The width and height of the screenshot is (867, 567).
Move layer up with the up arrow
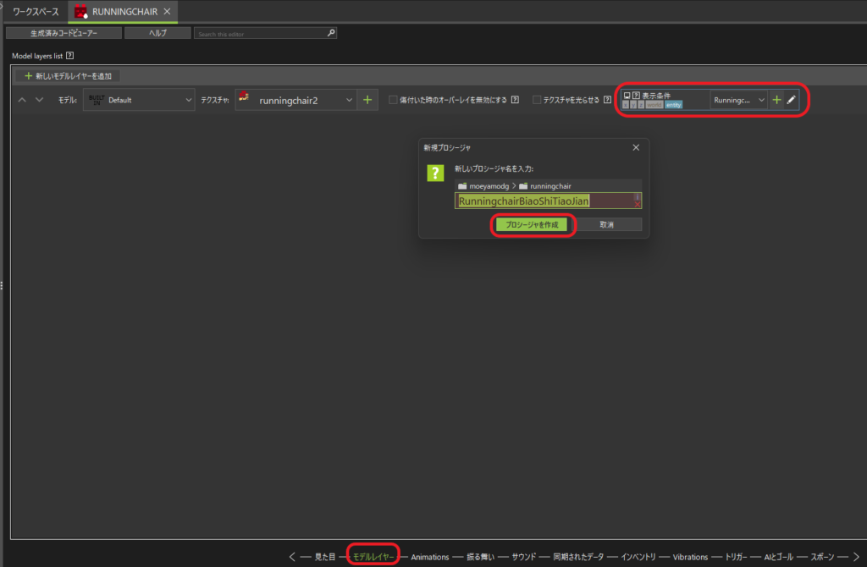23,100
